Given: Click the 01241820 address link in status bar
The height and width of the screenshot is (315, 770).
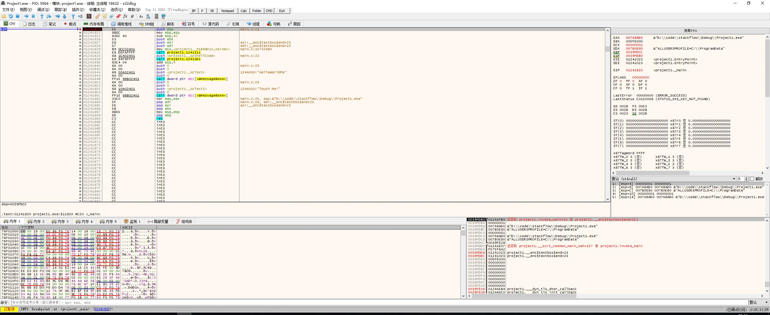Looking at the screenshot, I should (102, 309).
